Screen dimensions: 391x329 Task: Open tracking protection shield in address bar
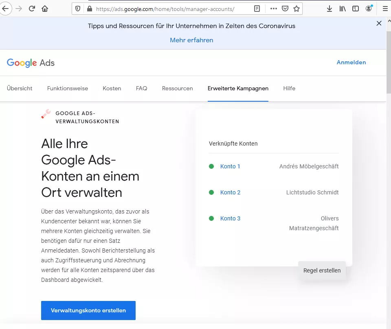coord(78,9)
